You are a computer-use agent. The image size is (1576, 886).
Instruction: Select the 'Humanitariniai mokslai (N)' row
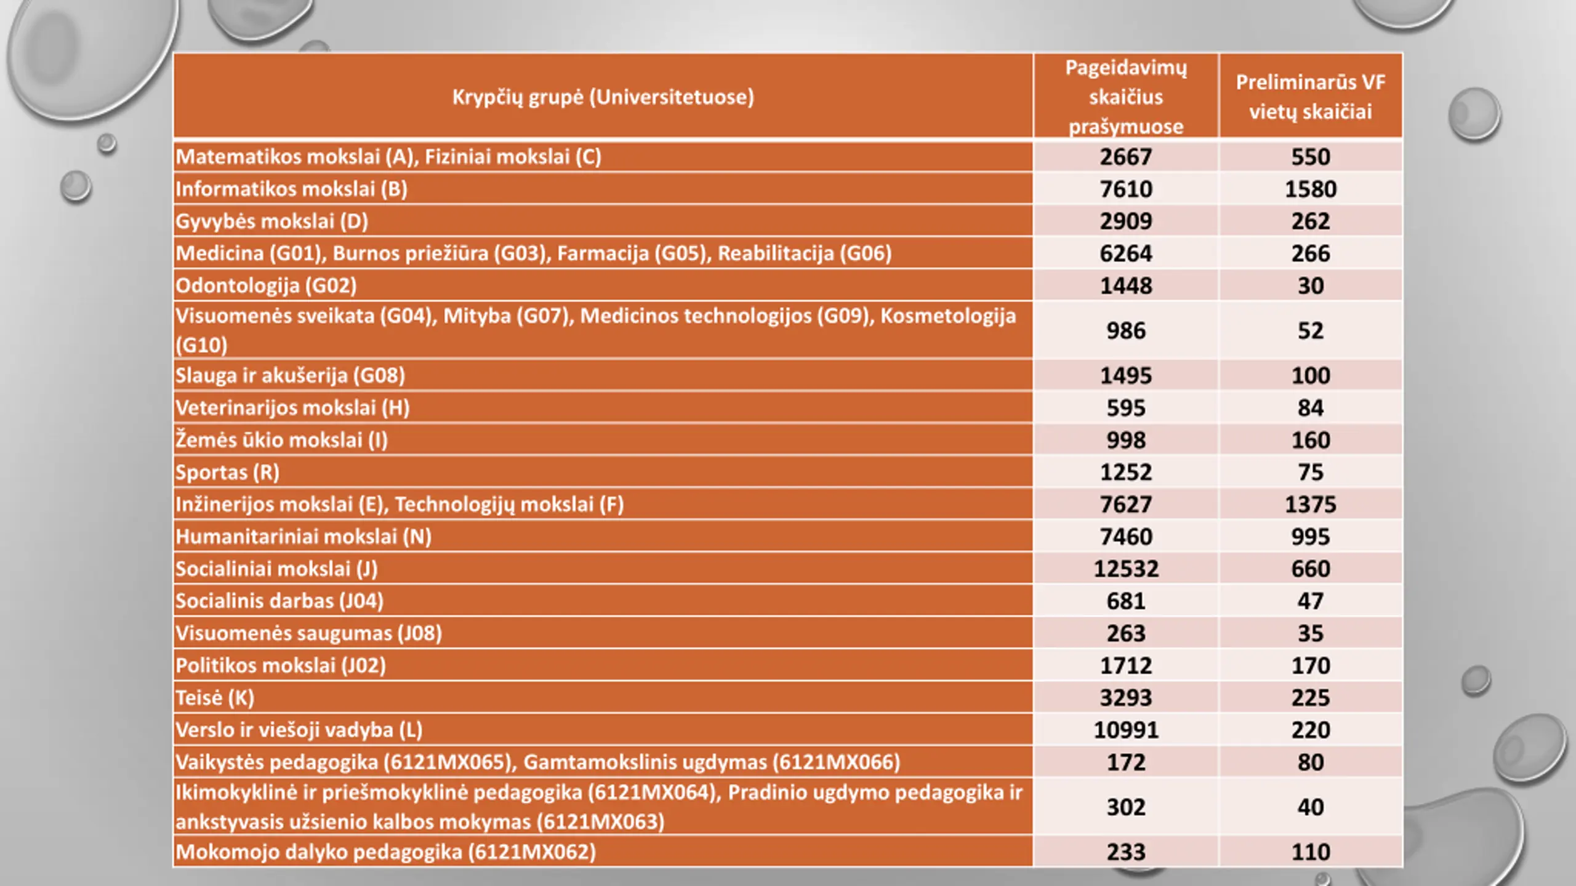(304, 537)
